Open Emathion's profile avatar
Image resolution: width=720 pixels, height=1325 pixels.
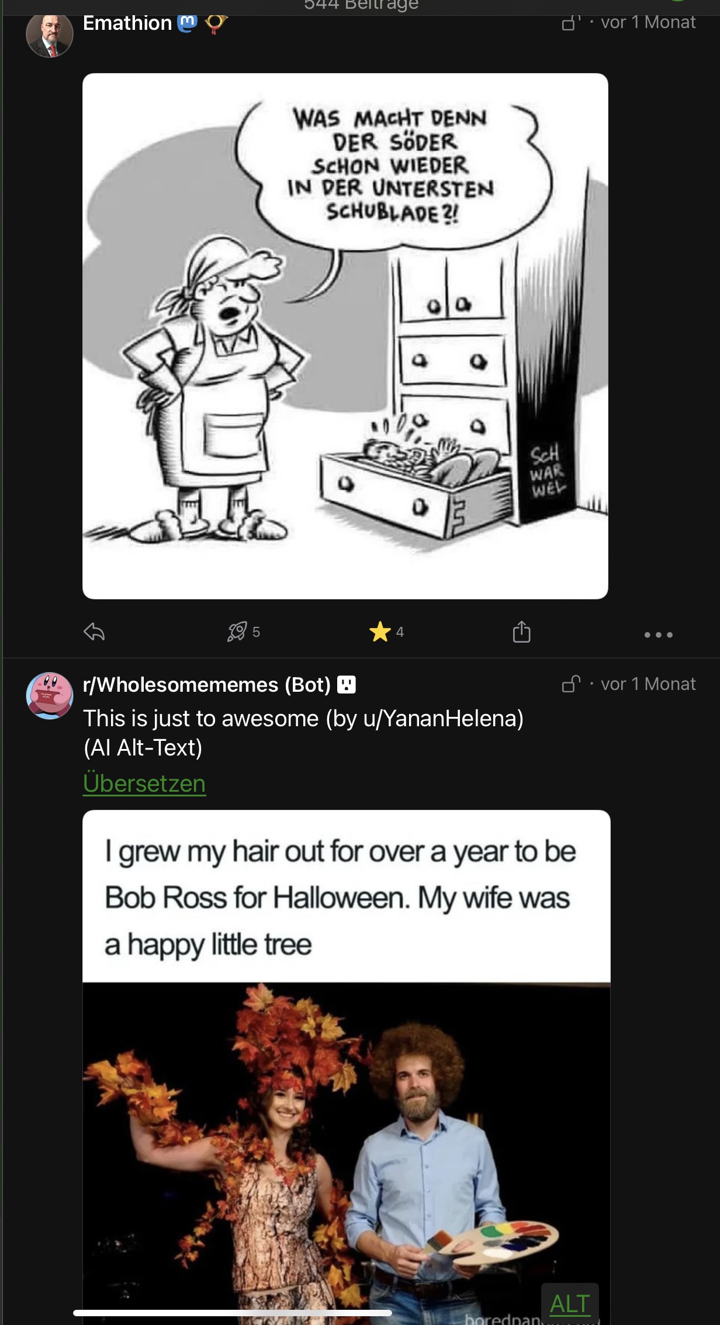point(50,34)
